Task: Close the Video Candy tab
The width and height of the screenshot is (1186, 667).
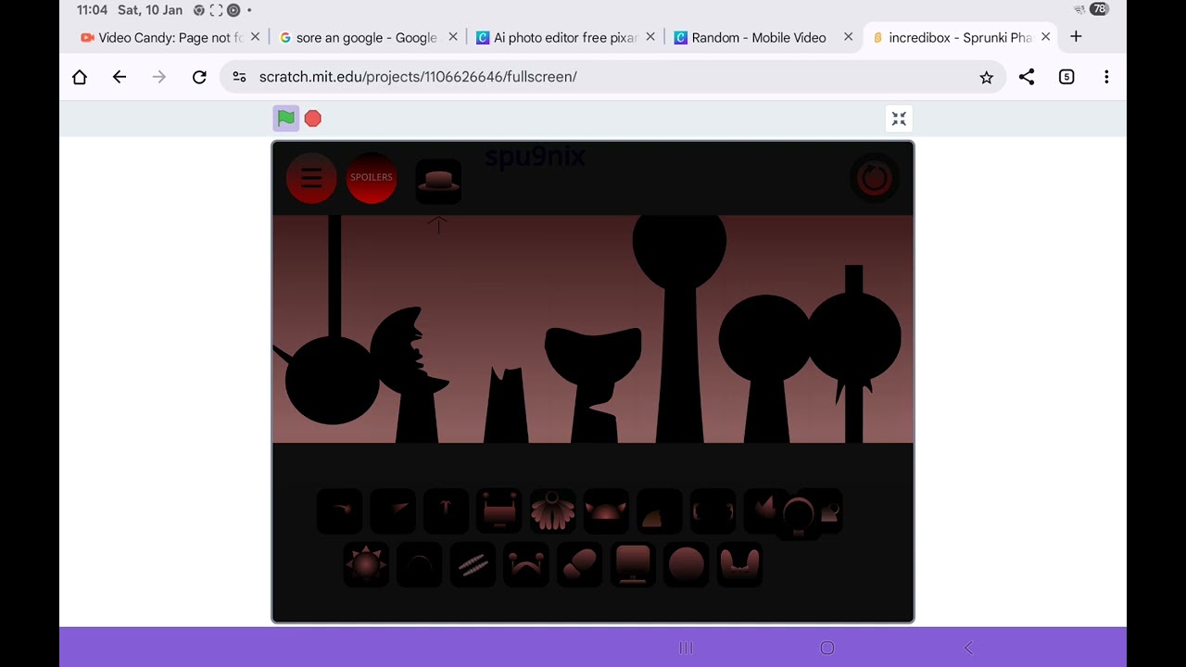Action: 255,37
